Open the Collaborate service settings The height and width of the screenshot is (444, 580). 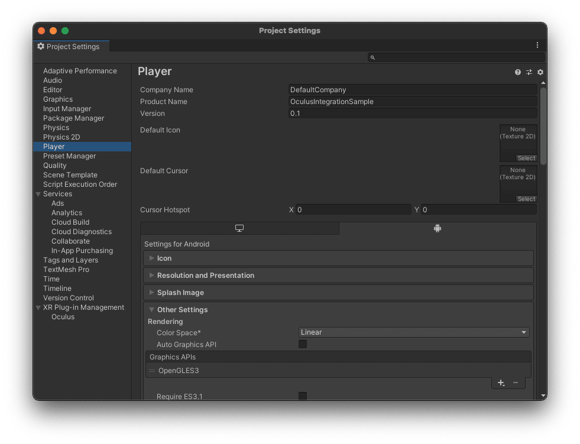pos(70,241)
